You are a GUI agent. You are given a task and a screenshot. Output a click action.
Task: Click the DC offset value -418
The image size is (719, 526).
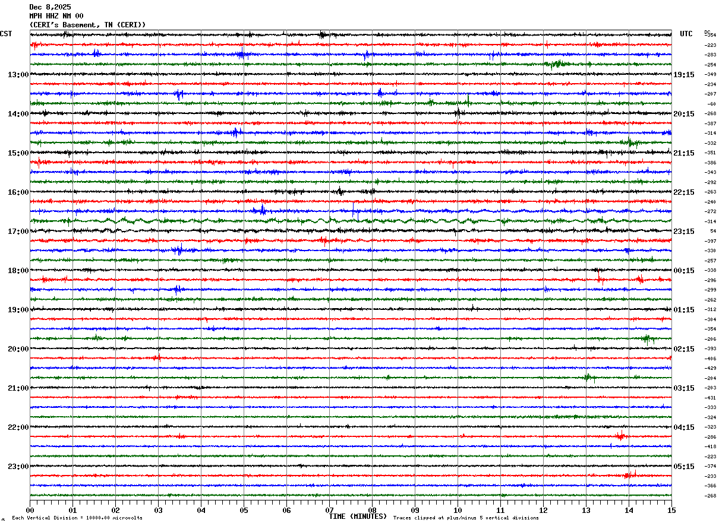[x=710, y=446]
